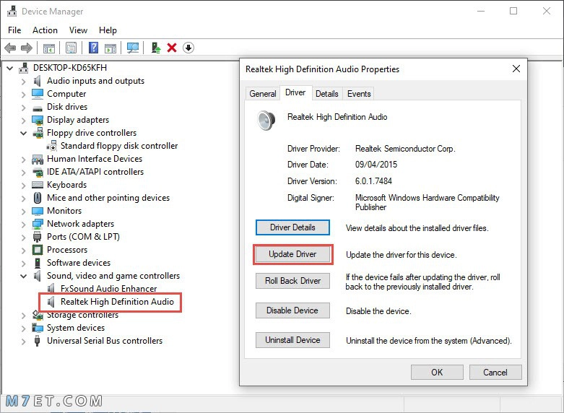
Task: Collapse the DESKTOP-KD65KFH root node
Action: (x=9, y=68)
